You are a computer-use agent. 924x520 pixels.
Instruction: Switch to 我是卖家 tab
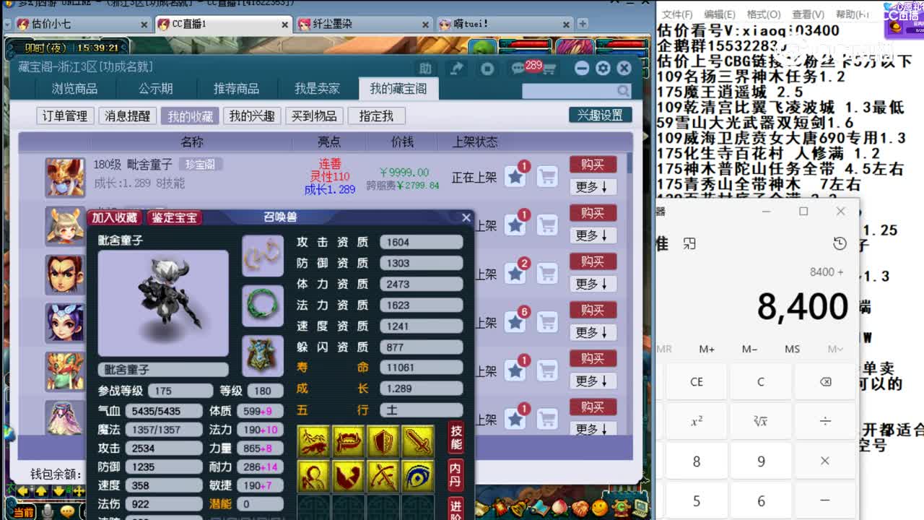tap(317, 89)
